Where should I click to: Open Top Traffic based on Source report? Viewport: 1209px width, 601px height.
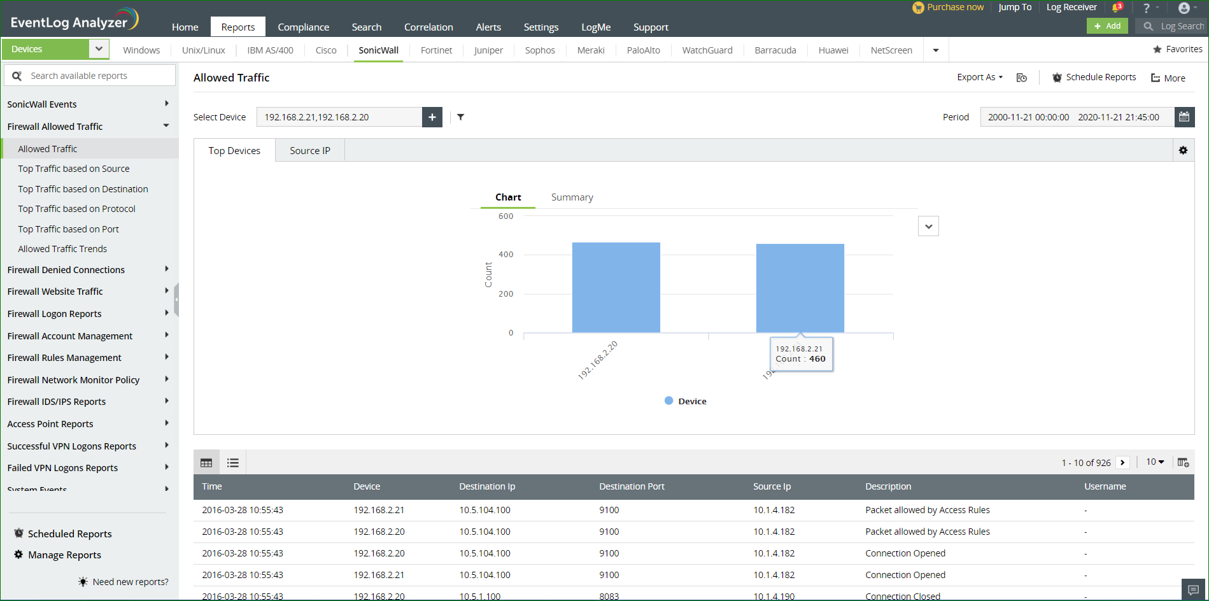[x=74, y=169]
